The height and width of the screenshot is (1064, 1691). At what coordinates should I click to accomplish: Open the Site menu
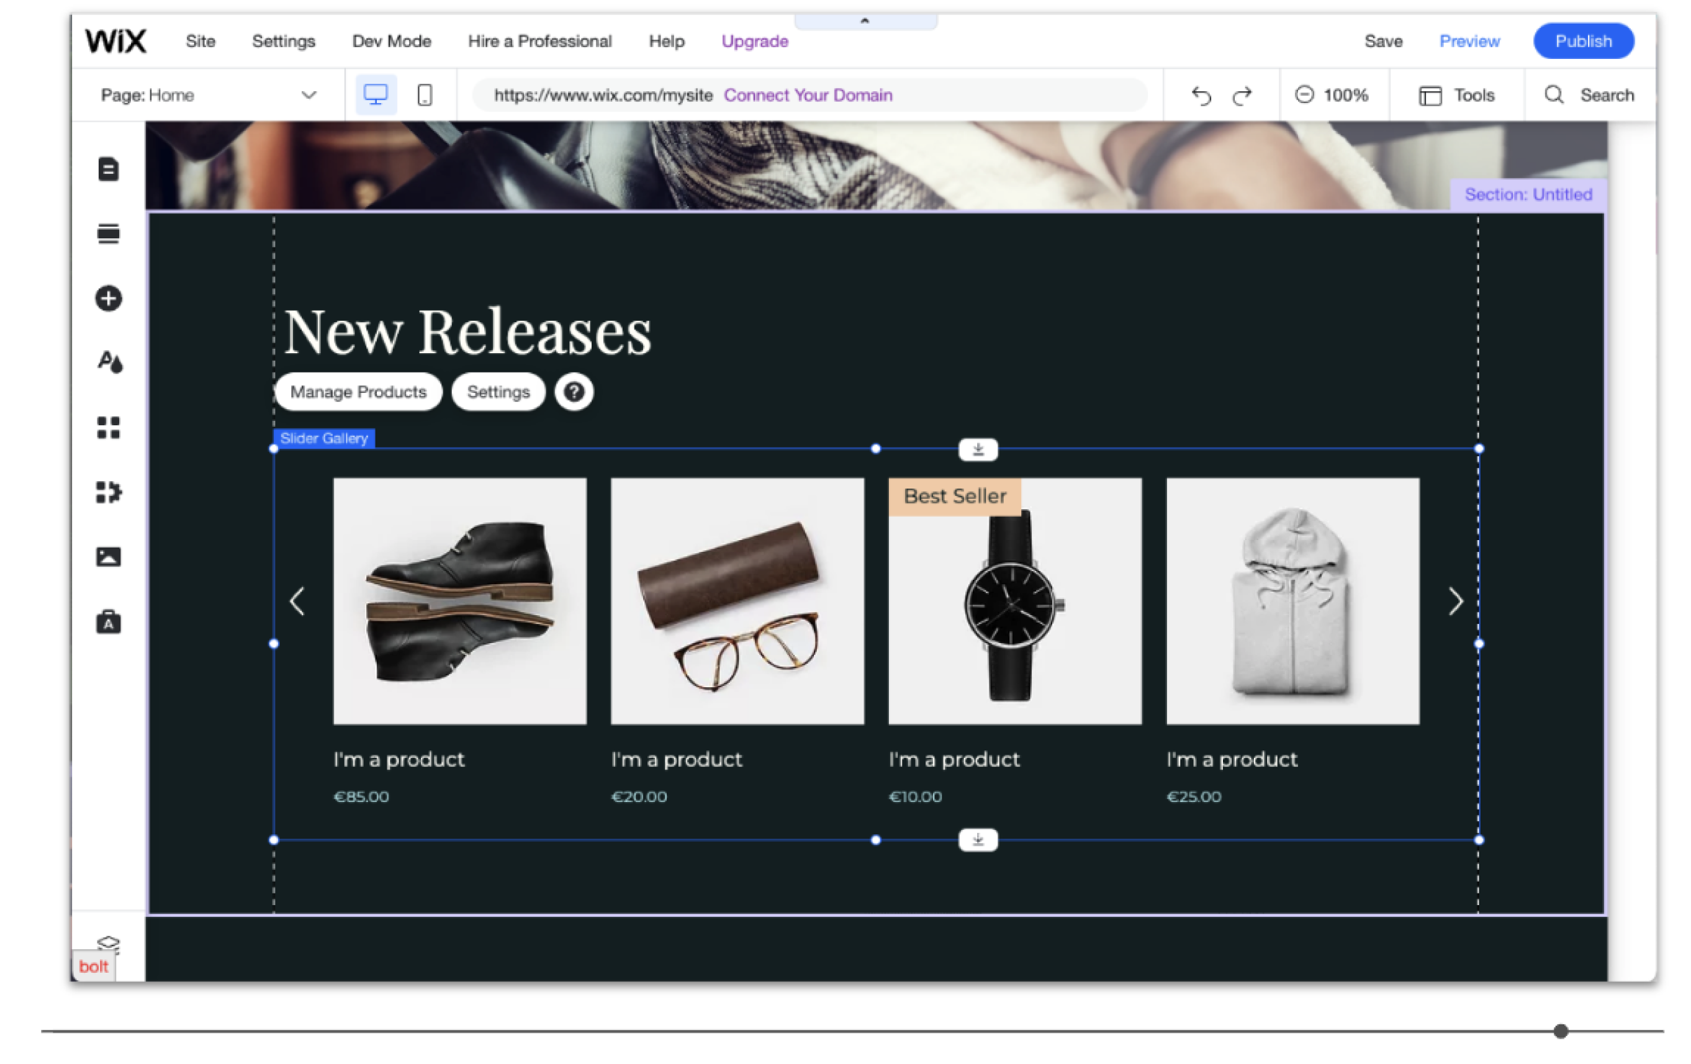(200, 42)
